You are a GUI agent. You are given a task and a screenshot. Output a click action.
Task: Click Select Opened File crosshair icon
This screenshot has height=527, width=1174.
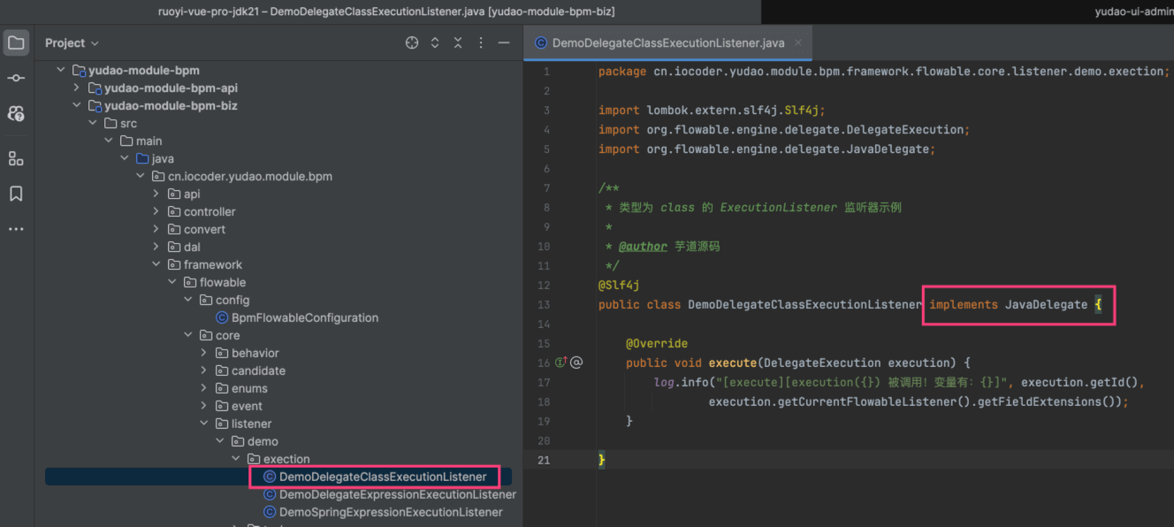tap(412, 43)
